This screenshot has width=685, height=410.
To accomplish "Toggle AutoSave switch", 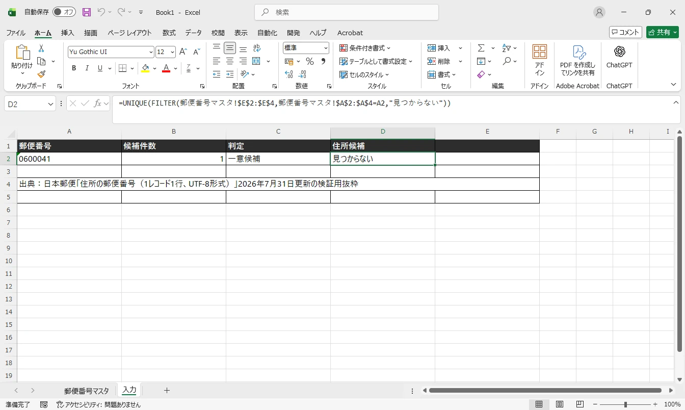I will (x=64, y=12).
